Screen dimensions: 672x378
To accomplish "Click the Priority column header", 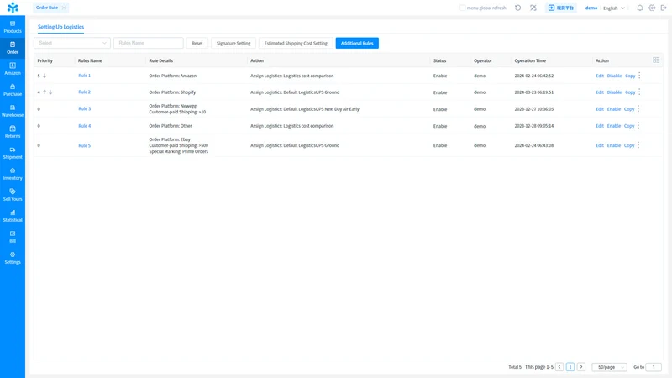I will (x=45, y=60).
